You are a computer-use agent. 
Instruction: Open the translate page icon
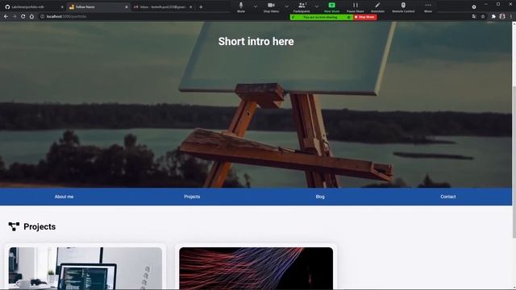point(473,16)
